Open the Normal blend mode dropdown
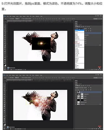 pos(79,29)
